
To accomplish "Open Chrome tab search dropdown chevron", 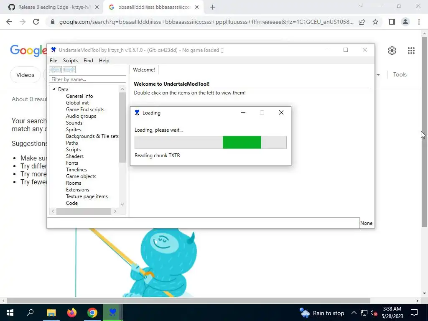I will (361, 6).
